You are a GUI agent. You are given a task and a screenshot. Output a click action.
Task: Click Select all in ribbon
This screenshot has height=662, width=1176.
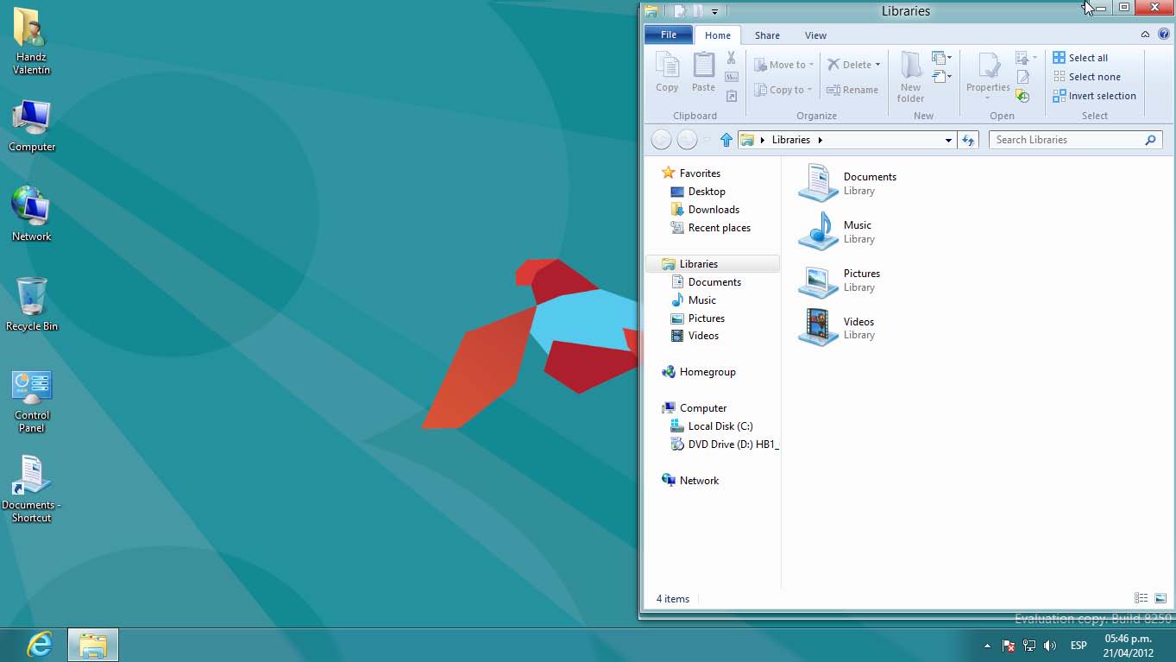[x=1080, y=58]
